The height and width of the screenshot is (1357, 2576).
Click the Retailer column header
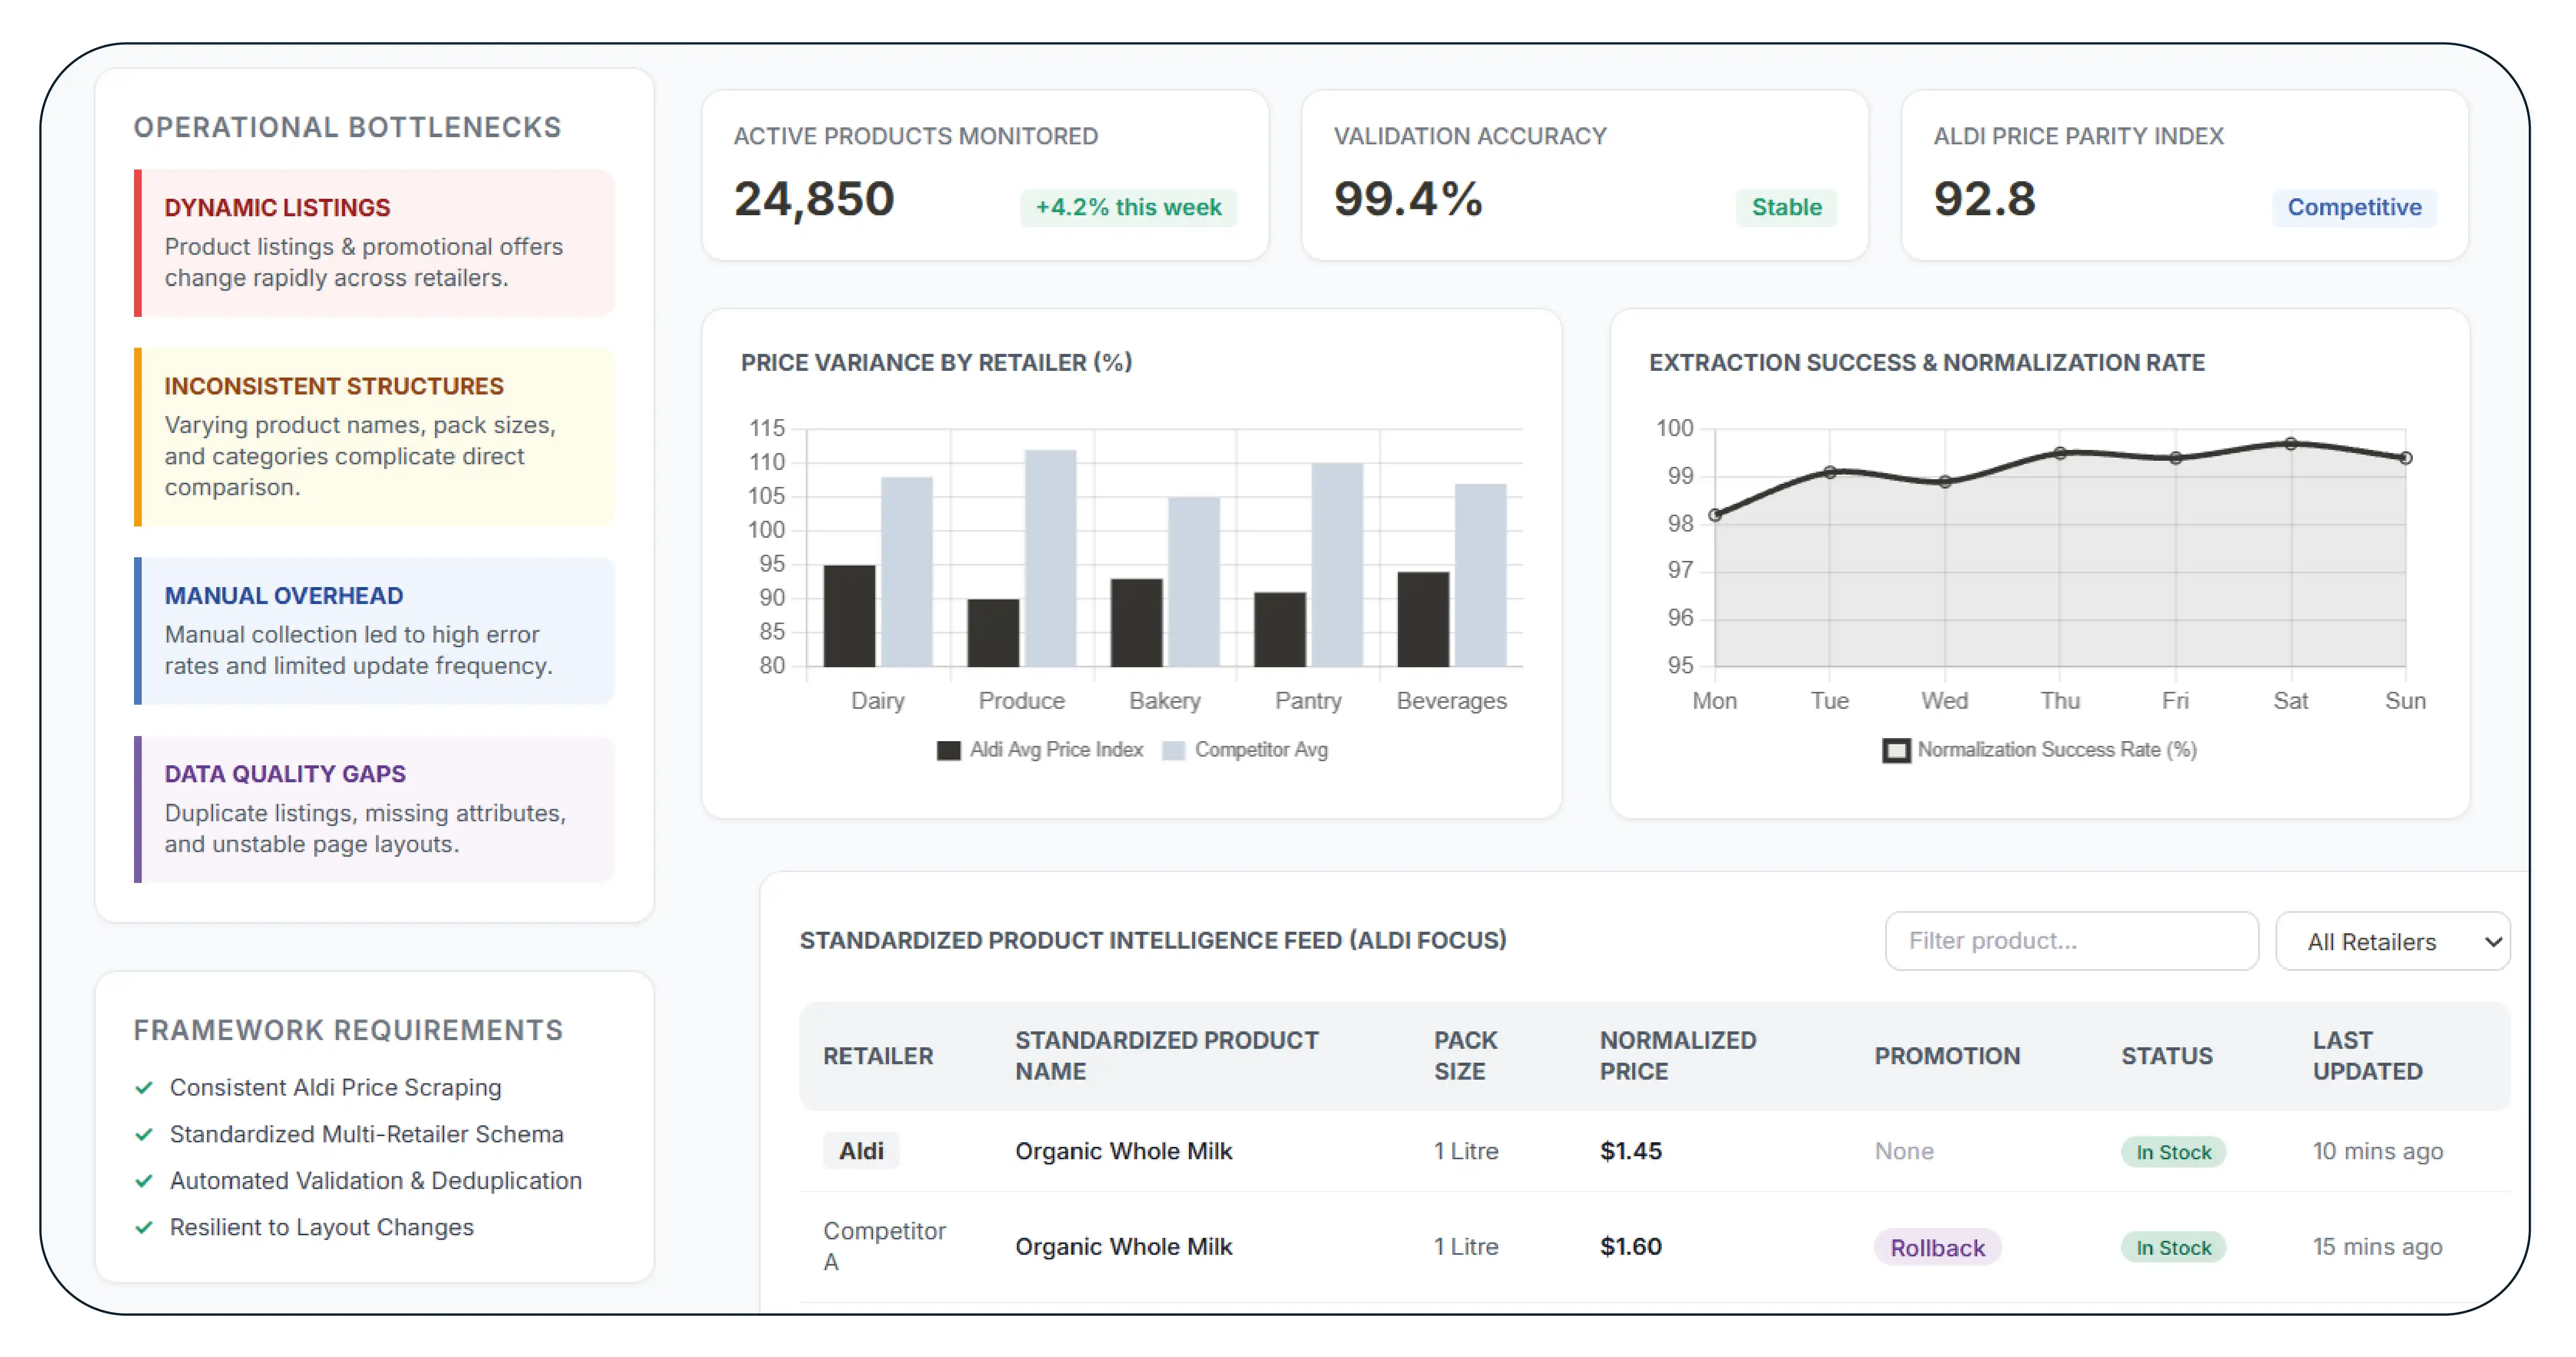(x=878, y=1056)
